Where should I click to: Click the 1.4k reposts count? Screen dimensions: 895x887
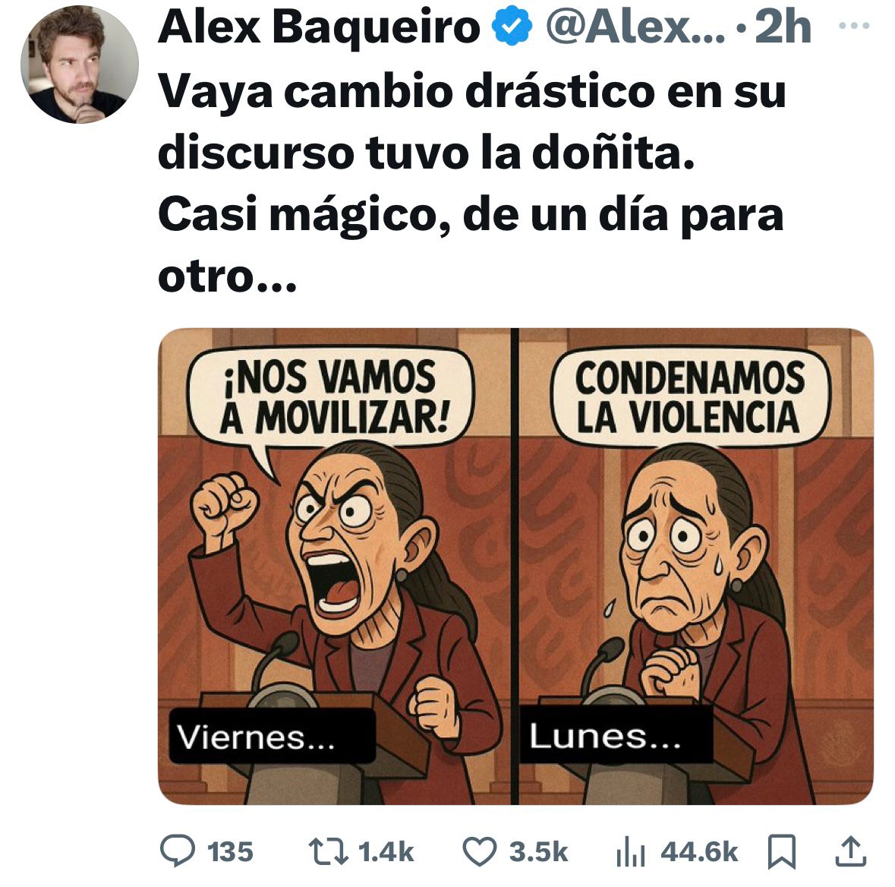[x=386, y=851]
